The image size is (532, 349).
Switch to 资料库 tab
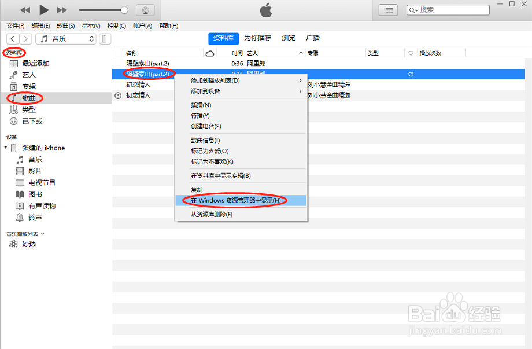tap(223, 38)
